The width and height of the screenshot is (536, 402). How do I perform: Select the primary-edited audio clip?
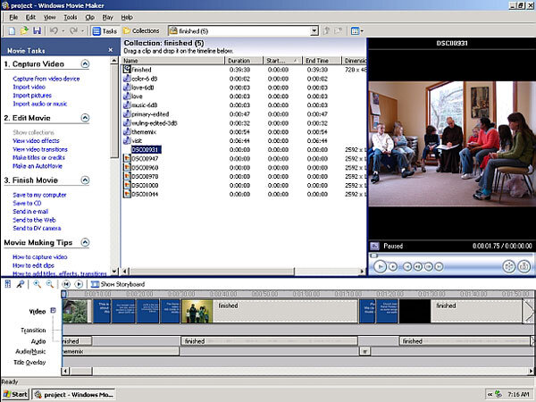147,114
